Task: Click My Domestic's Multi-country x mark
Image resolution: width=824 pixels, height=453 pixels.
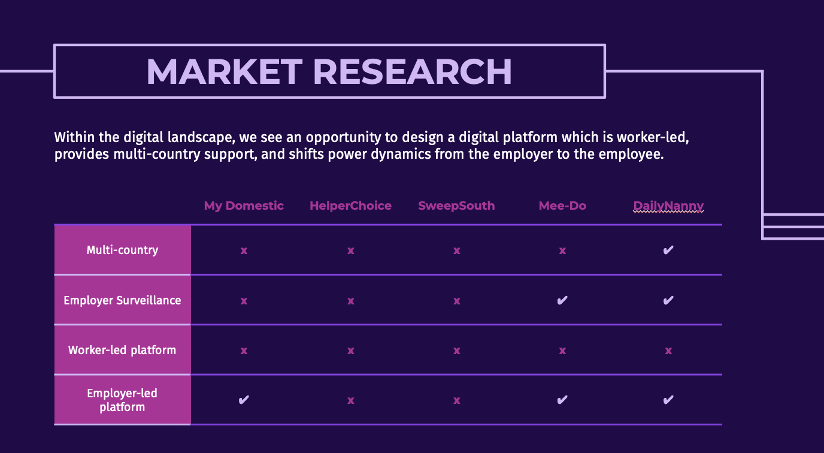Action: click(244, 250)
